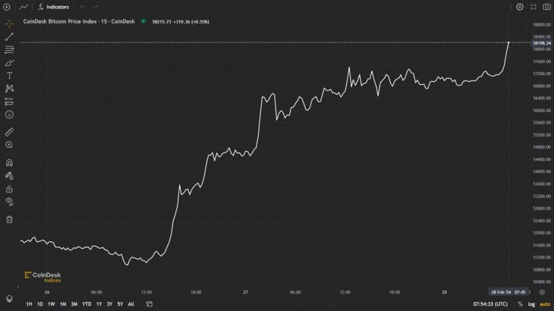Select the trend line drawing tool
This screenshot has height=311, width=554.
tap(9, 37)
